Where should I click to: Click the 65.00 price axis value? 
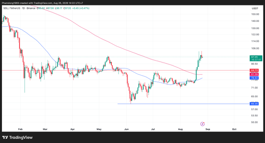pos(254,96)
